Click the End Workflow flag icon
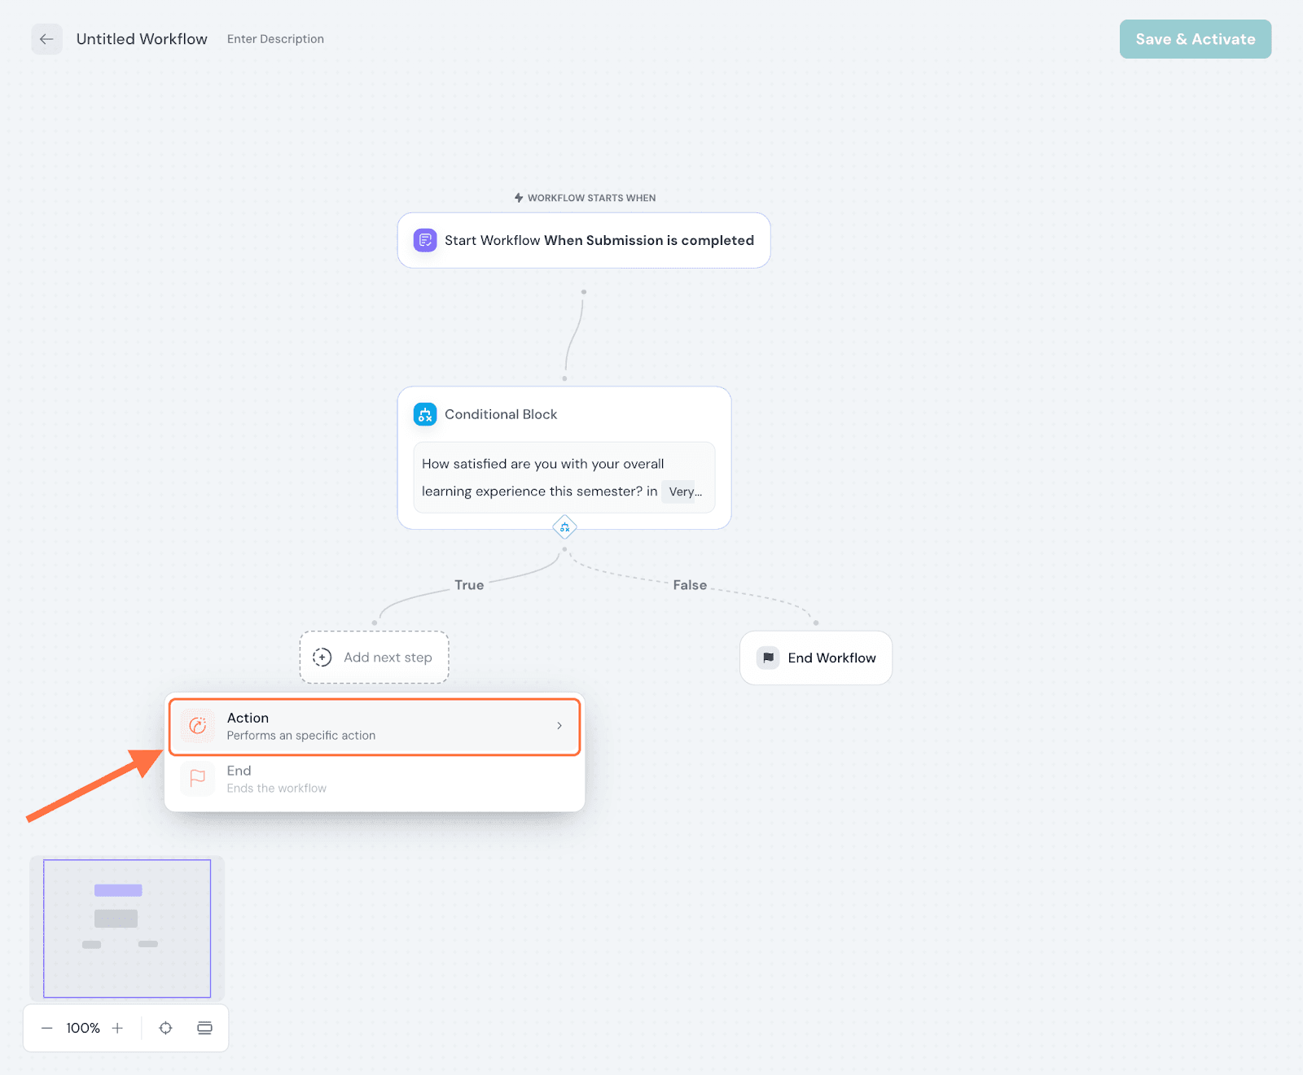 768,658
